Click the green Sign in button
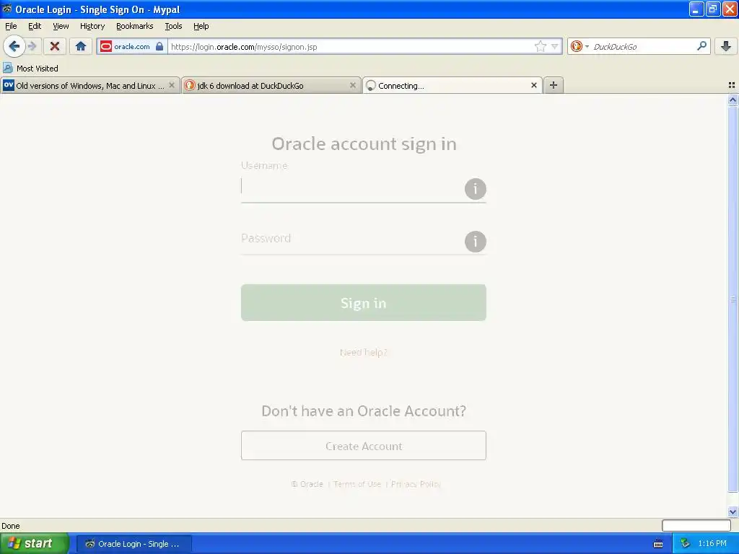 coord(364,302)
